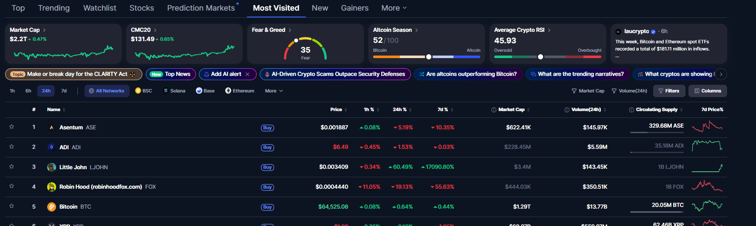The image size is (756, 226).
Task: Click the Base network icon filter
Action: tap(199, 91)
